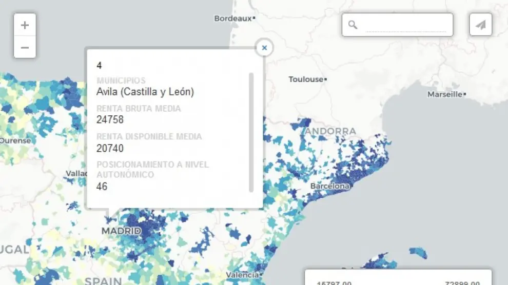This screenshot has height=285, width=508.
Task: Select the Bordeaux city marker
Action: click(x=253, y=18)
